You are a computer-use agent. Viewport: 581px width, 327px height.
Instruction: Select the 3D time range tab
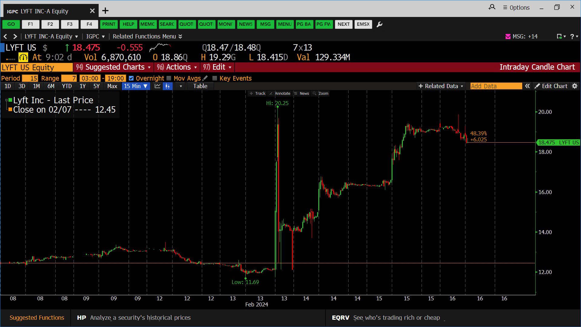[22, 86]
